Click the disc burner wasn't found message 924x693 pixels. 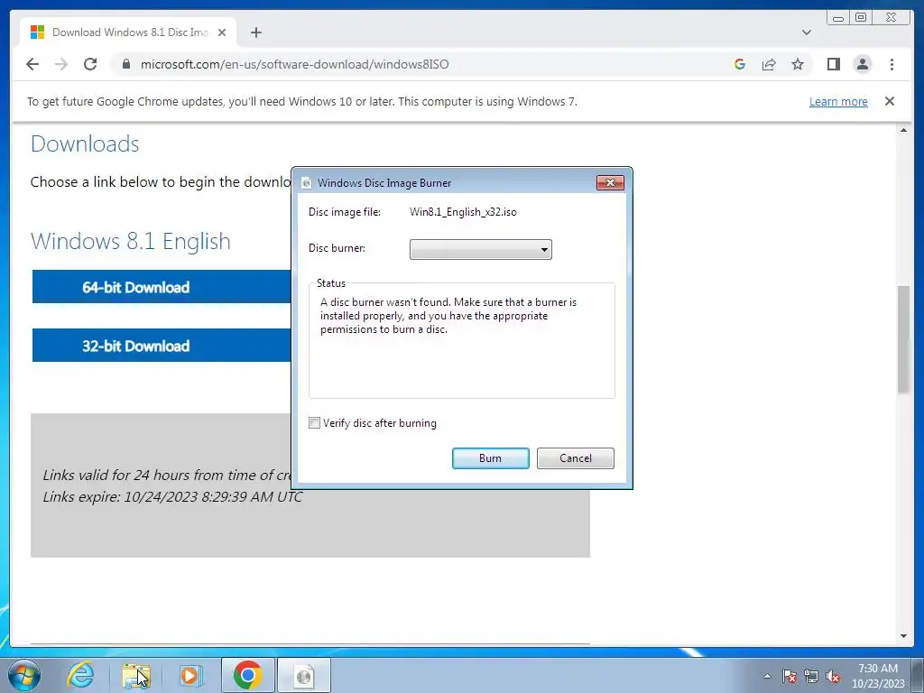[x=448, y=316]
